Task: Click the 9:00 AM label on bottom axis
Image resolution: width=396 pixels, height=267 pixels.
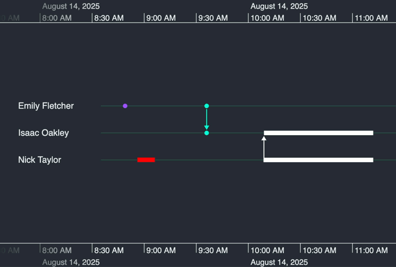Action: pos(161,250)
